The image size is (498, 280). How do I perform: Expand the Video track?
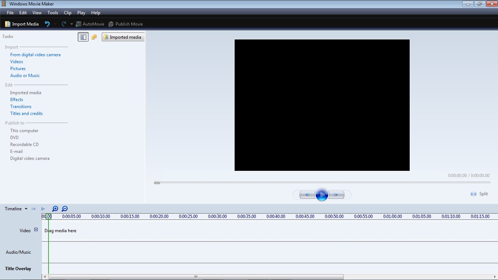[x=36, y=230]
